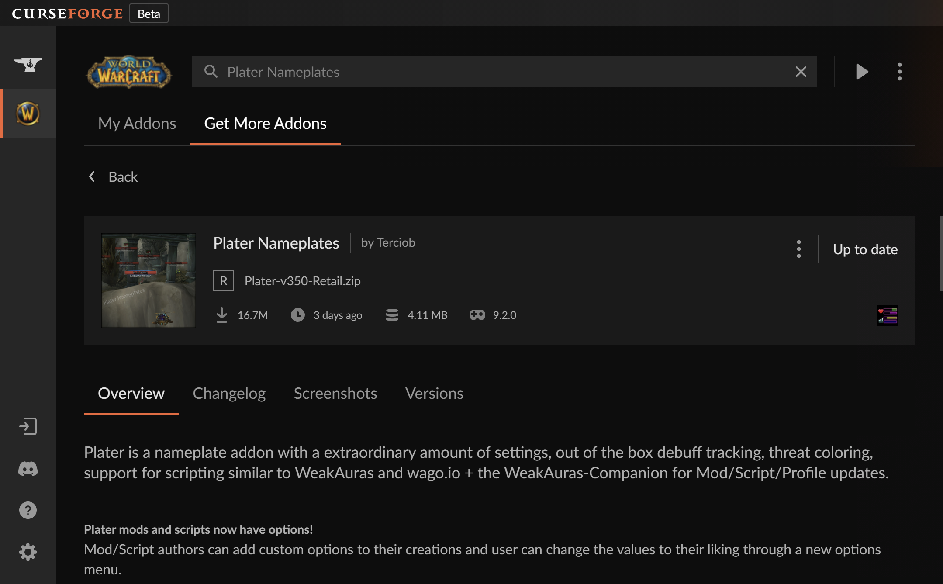Open settings via the gear icon
The image size is (943, 584).
[x=28, y=552]
